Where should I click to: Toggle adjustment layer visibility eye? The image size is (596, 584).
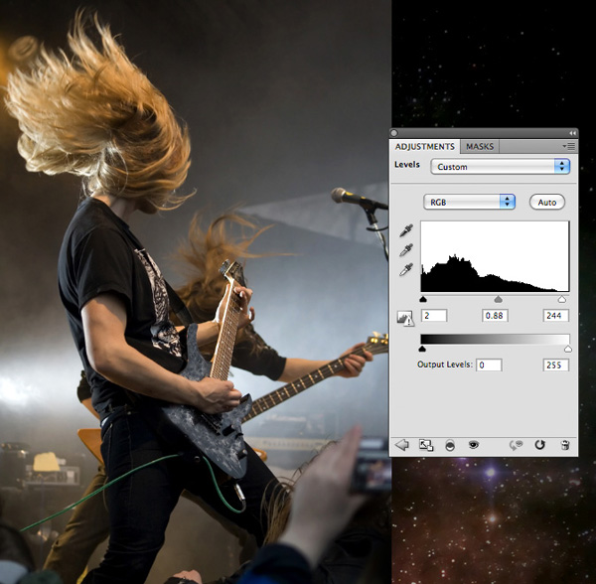473,444
